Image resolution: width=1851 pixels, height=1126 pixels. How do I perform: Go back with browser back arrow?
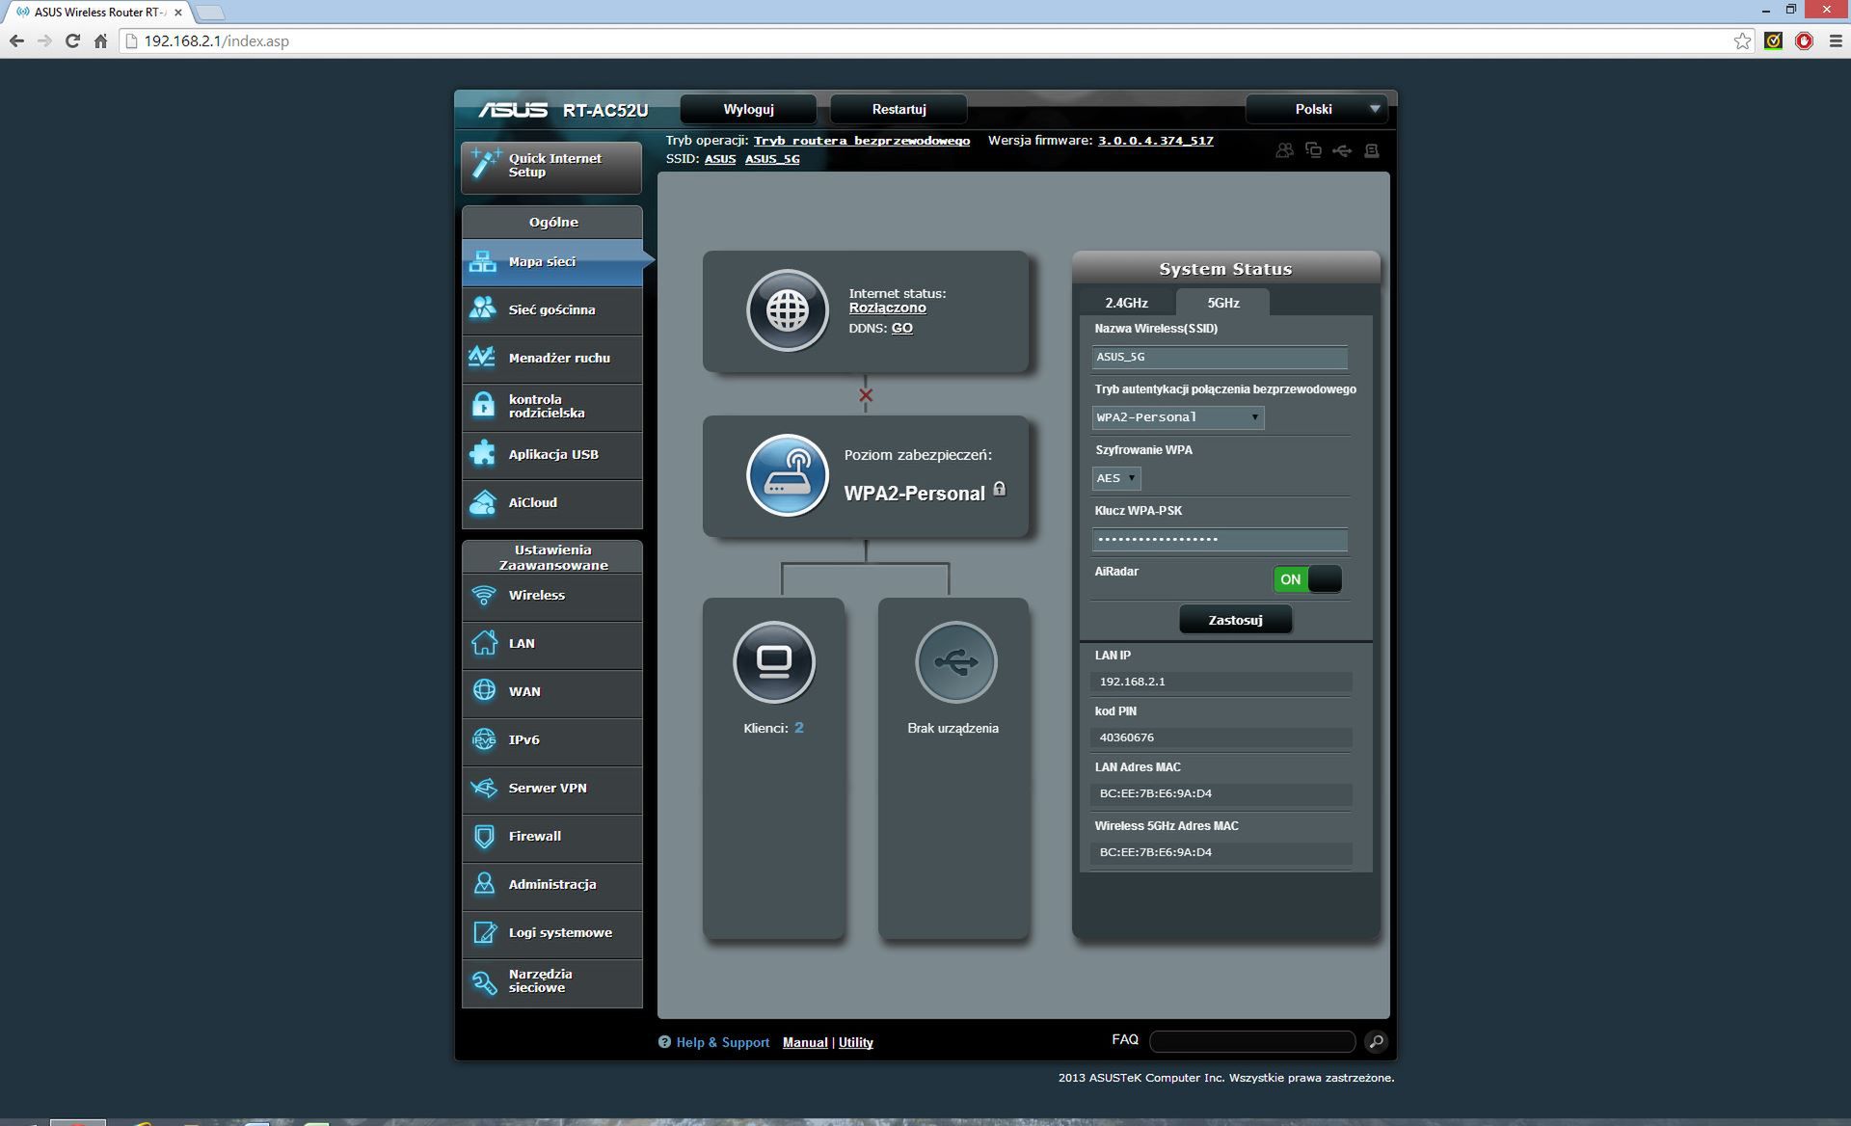coord(16,40)
